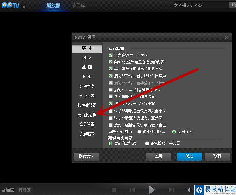Screen dimensions: 236x195
Task: Click the next track button
Action: coord(171,190)
